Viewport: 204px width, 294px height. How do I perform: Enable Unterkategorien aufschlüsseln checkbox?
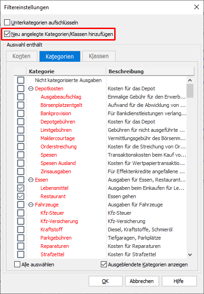(7, 23)
